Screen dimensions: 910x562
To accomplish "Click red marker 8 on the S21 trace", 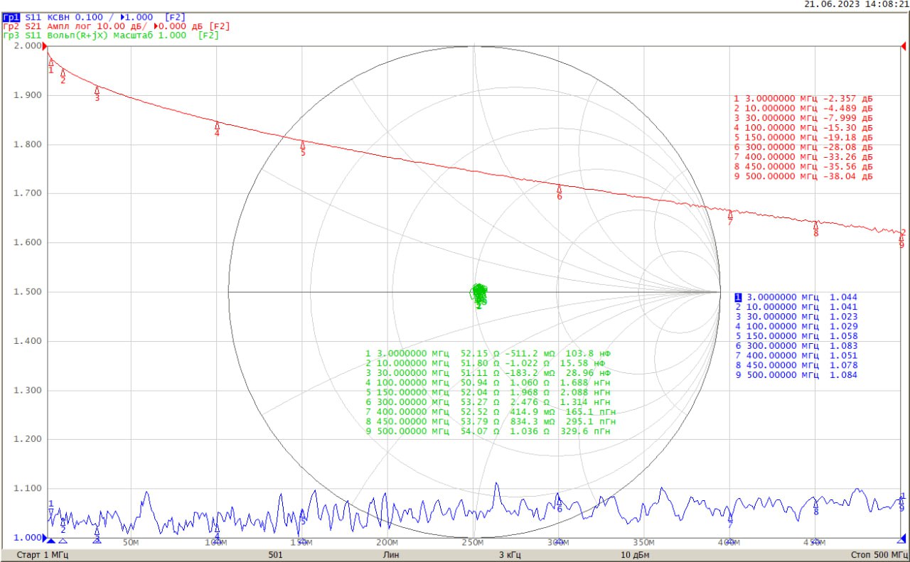I will [815, 228].
